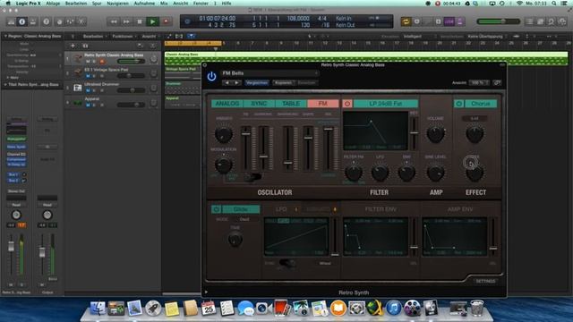Image resolution: width=573 pixels, height=322 pixels.
Task: Open the Ansicht 100 % zoom dropdown
Action: pos(479,83)
